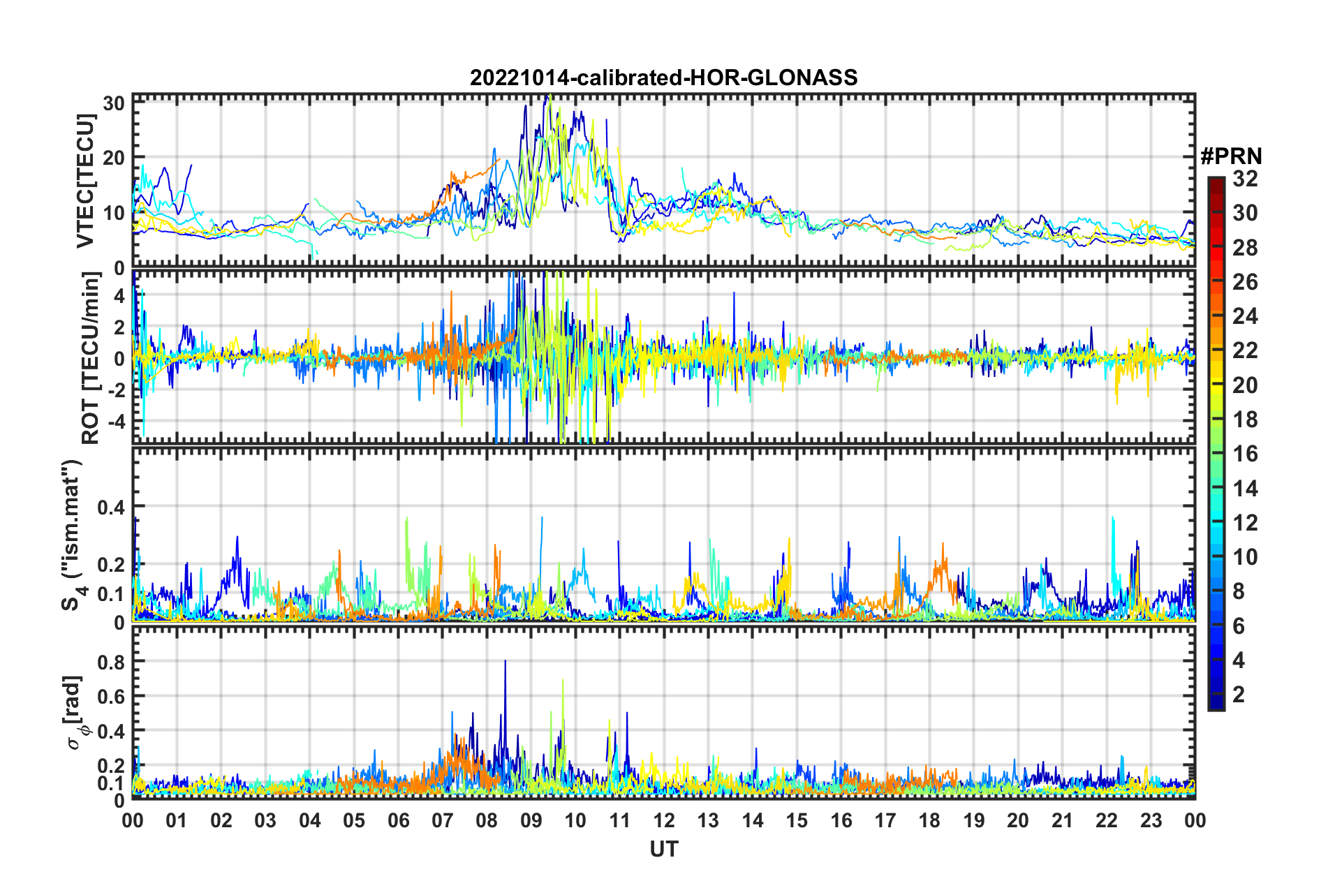Select the colorbar tick label 2
Image resolution: width=1328 pixels, height=888 pixels.
pos(1239,695)
